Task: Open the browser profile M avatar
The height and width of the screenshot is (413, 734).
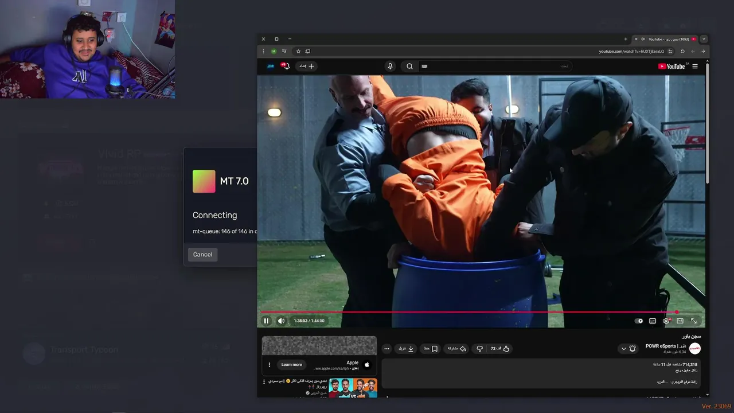Action: (x=274, y=51)
